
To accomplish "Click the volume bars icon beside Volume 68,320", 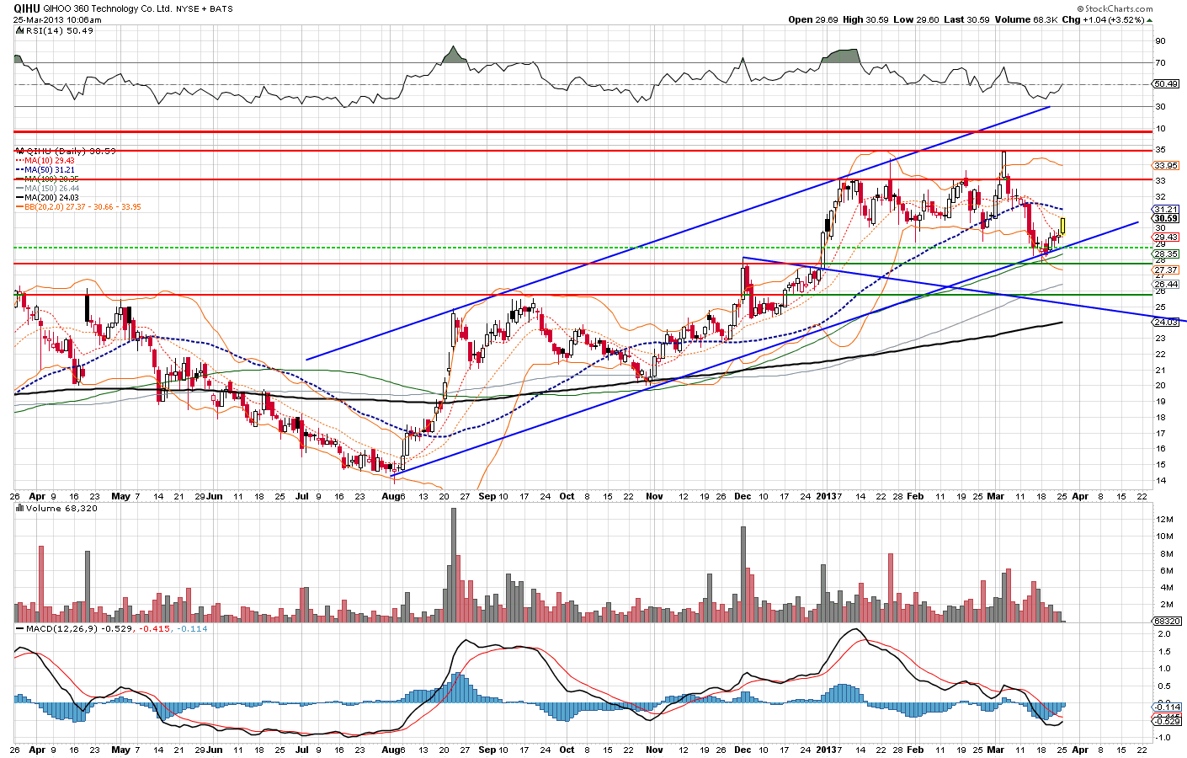I will 20,509.
